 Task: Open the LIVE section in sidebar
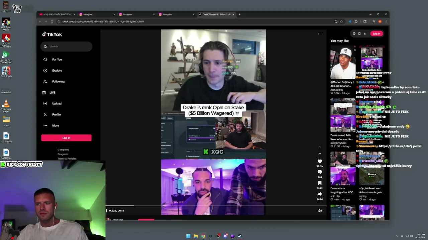pyautogui.click(x=49, y=92)
